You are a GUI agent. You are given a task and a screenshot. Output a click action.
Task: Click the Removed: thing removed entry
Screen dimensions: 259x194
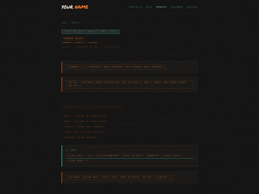point(129,137)
